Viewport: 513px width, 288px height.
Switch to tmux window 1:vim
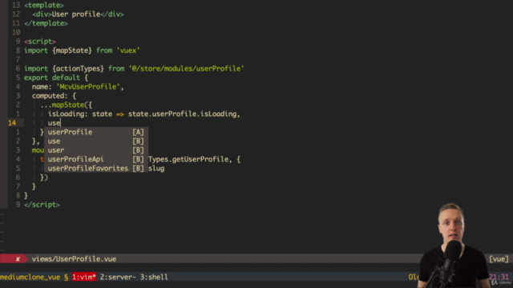click(84, 277)
